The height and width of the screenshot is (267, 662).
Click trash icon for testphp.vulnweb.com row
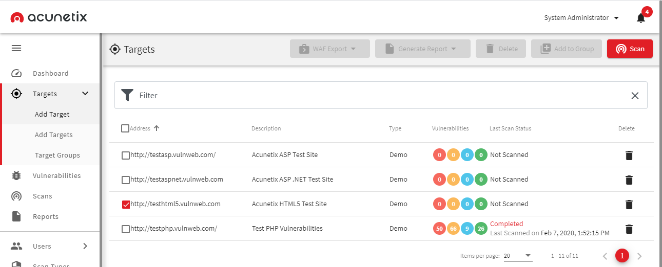(629, 229)
